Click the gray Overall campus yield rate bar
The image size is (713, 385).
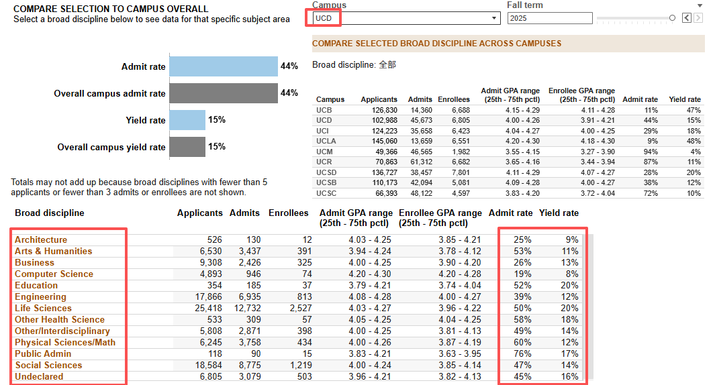(x=187, y=147)
